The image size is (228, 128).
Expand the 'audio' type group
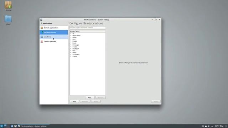(71, 37)
